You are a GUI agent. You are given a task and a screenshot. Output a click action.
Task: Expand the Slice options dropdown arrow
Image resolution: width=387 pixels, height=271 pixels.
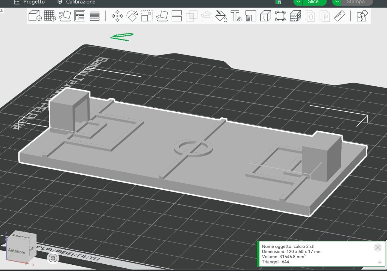tap(298, 2)
